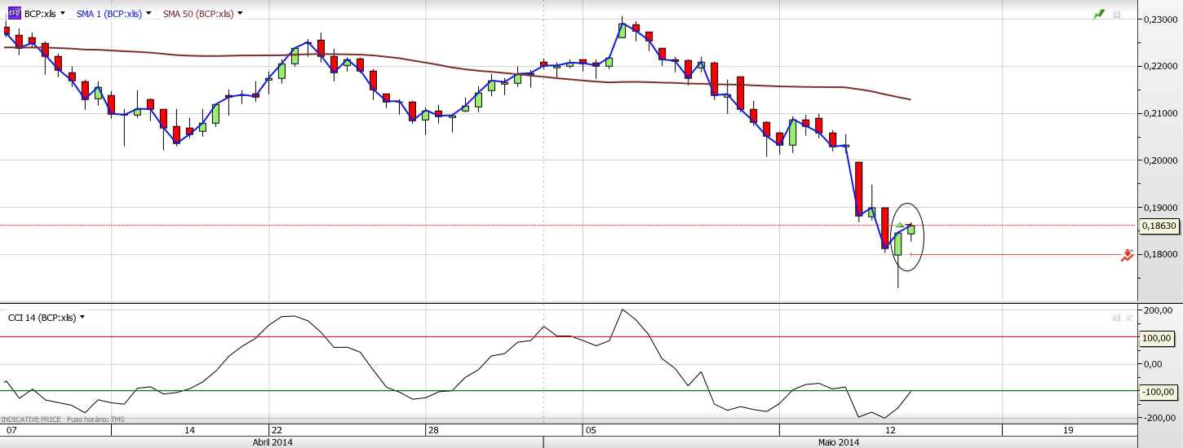Viewport: 1183px width, 448px height.
Task: Click the Abril 2014 month label
Action: point(272,442)
